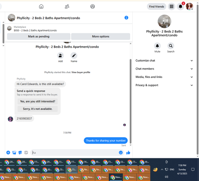Open taskbar Chrome window labeled (16

coord(83,162)
